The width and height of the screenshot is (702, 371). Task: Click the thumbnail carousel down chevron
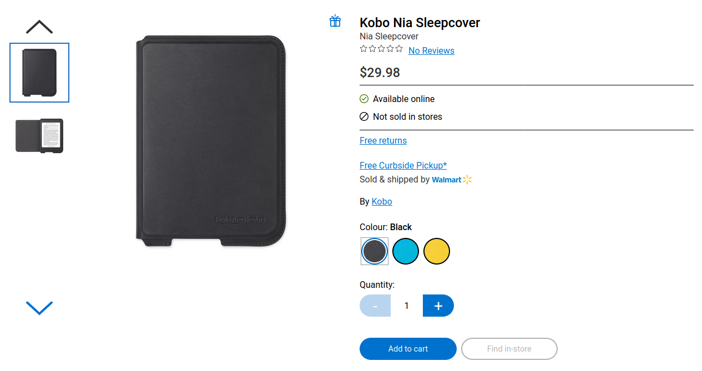pyautogui.click(x=39, y=308)
